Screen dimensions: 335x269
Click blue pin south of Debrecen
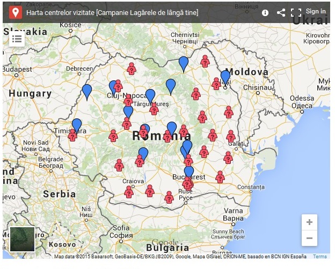(87, 92)
